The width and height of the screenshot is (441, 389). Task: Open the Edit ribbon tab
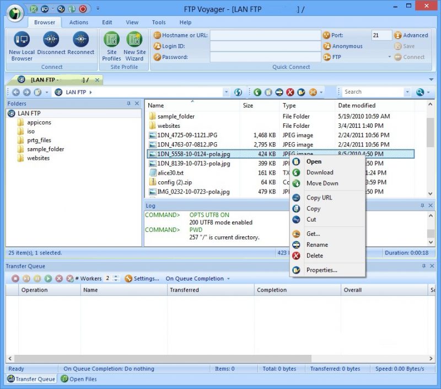coord(107,22)
